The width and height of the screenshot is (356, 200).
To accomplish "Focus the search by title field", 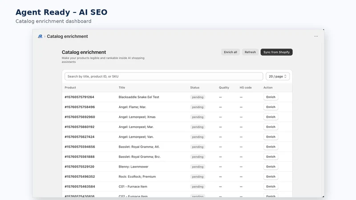I will [164, 76].
